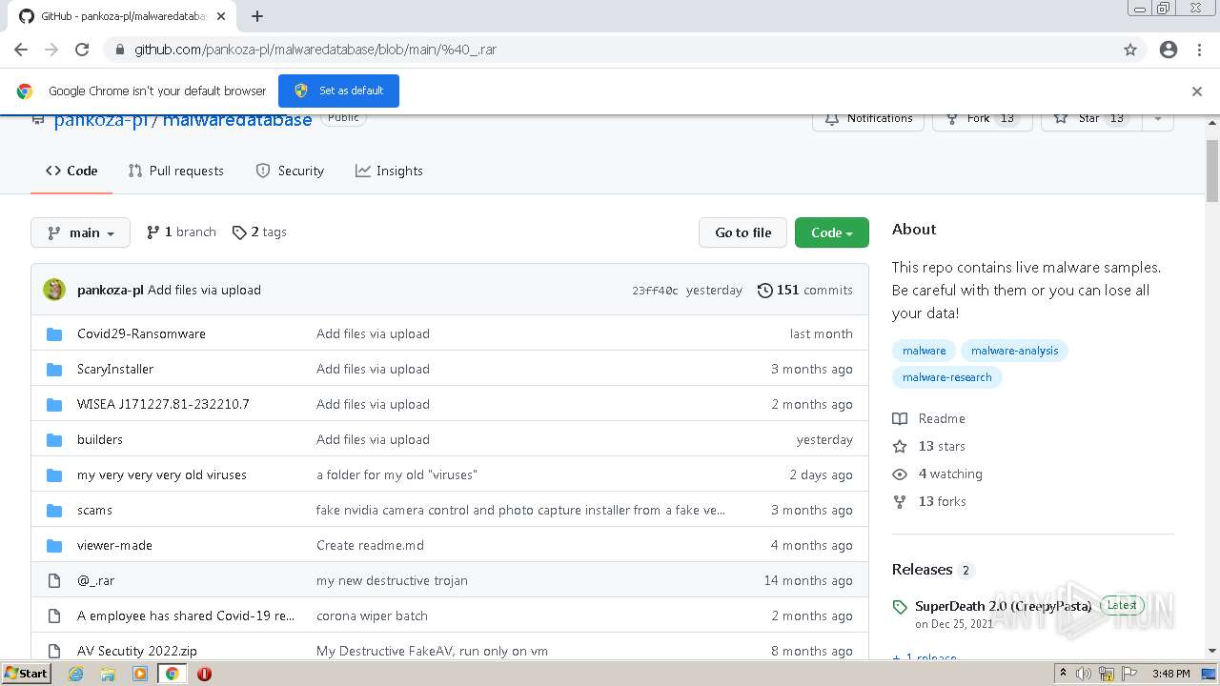Star the malwaredatabase repository

pos(1090,119)
